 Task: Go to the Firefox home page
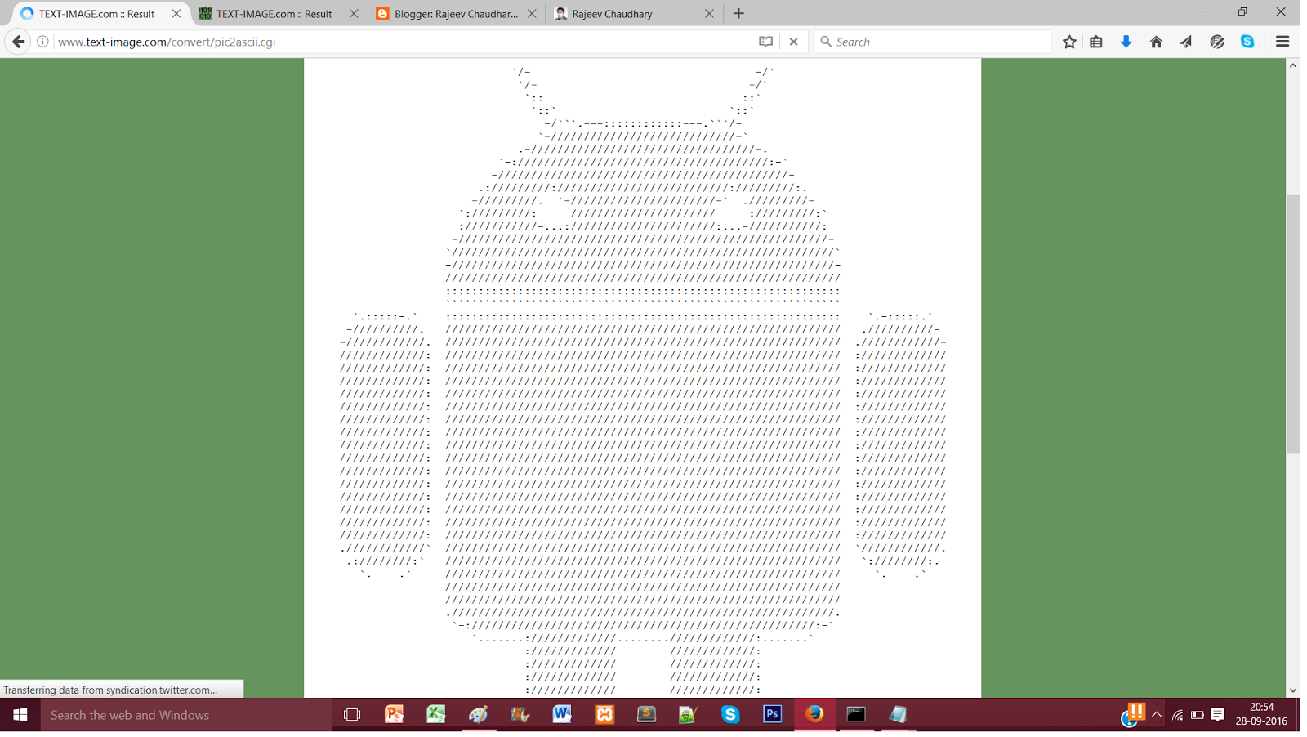pos(1156,42)
